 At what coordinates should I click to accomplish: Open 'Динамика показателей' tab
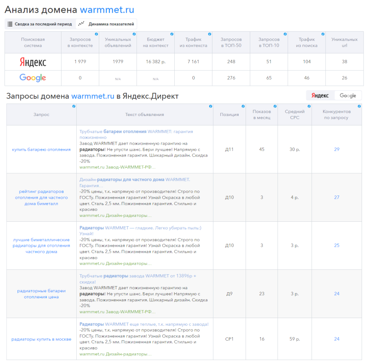click(x=107, y=24)
